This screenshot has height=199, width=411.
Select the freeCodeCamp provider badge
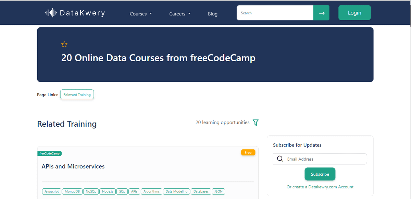[49, 153]
